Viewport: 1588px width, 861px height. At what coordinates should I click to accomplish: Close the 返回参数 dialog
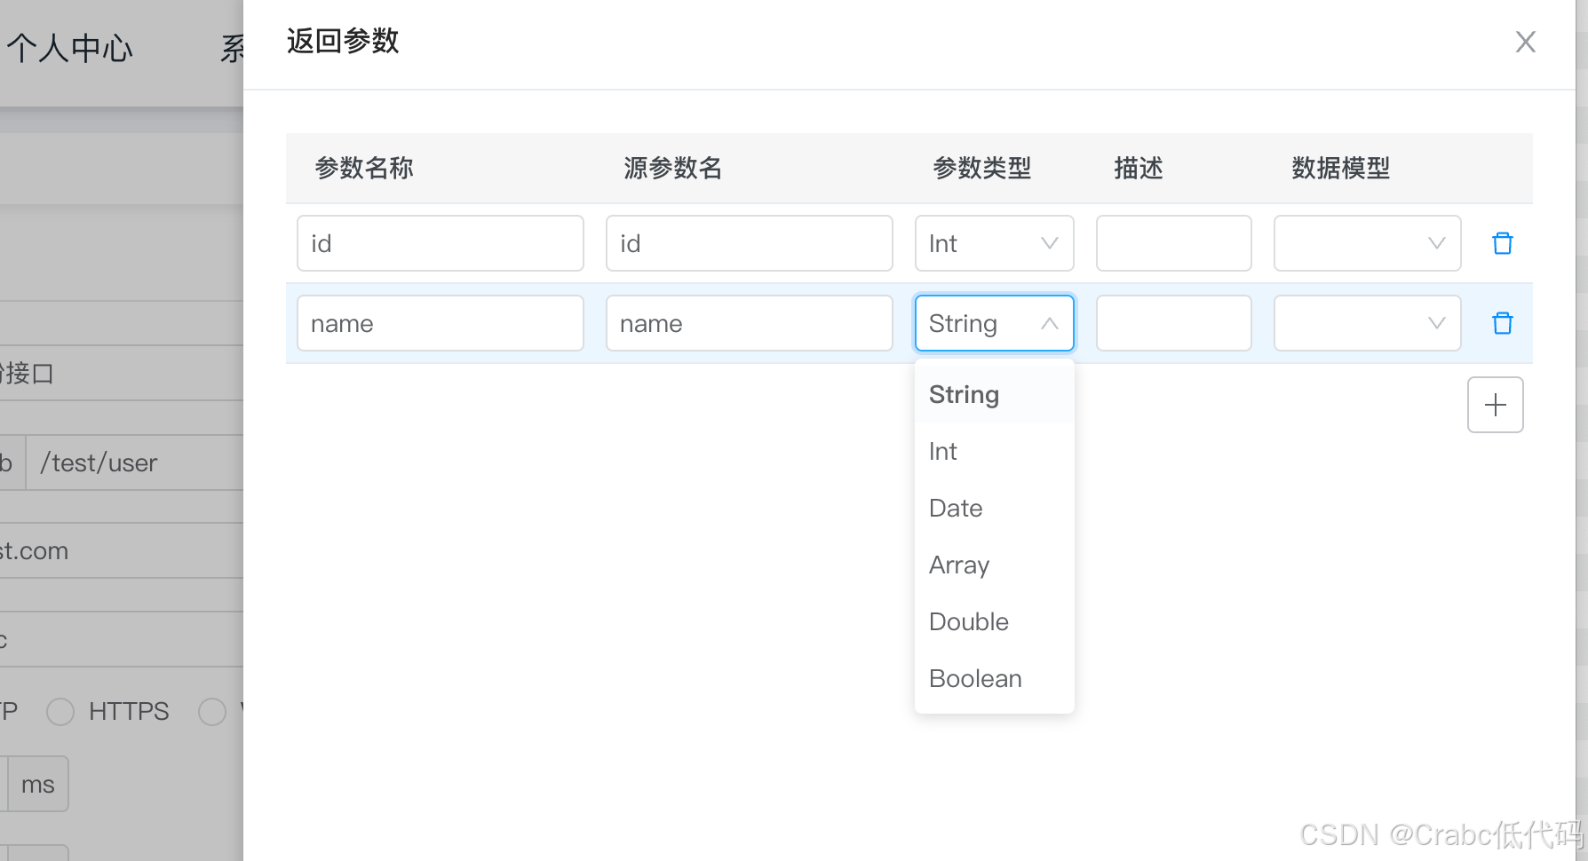pyautogui.click(x=1525, y=42)
